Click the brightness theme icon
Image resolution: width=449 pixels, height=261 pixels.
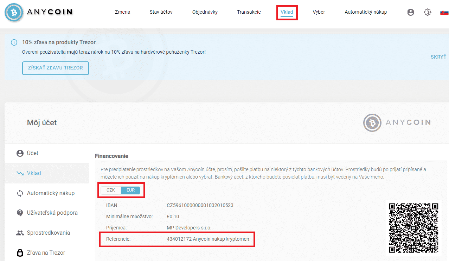[428, 12]
